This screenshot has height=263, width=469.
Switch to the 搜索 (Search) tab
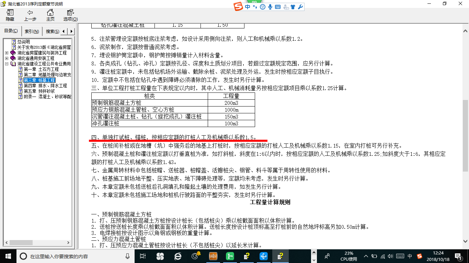pos(52,32)
